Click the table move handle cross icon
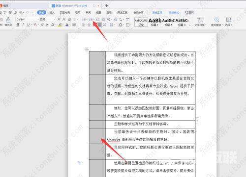This screenshot has width=246, height=177. [x=87, y=49]
